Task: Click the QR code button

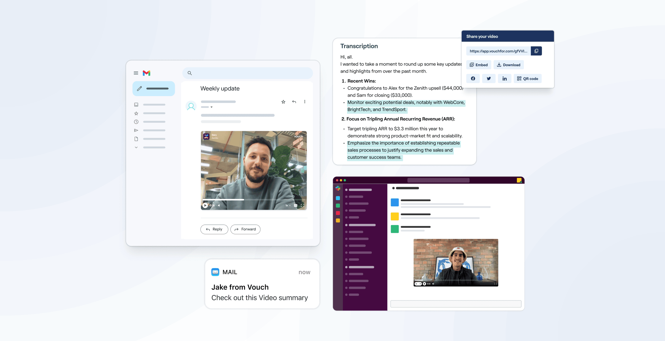Action: coord(528,79)
